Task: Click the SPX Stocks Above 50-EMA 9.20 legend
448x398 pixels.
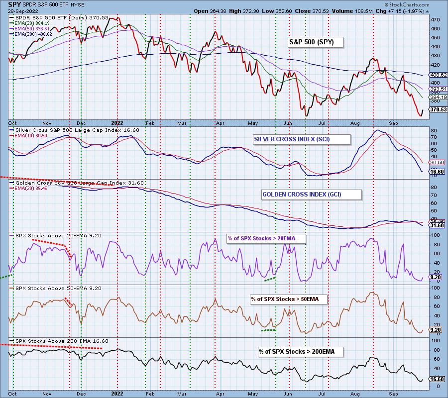Action: 55,289
